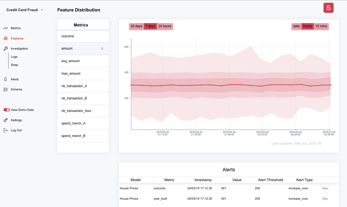Toggle the View Demo Data switch

[7, 110]
